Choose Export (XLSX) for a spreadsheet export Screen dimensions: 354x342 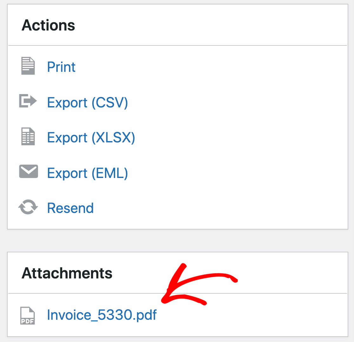point(91,137)
